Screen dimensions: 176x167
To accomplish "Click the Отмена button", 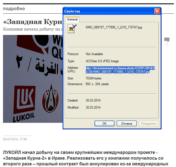I will tap(127, 124).
